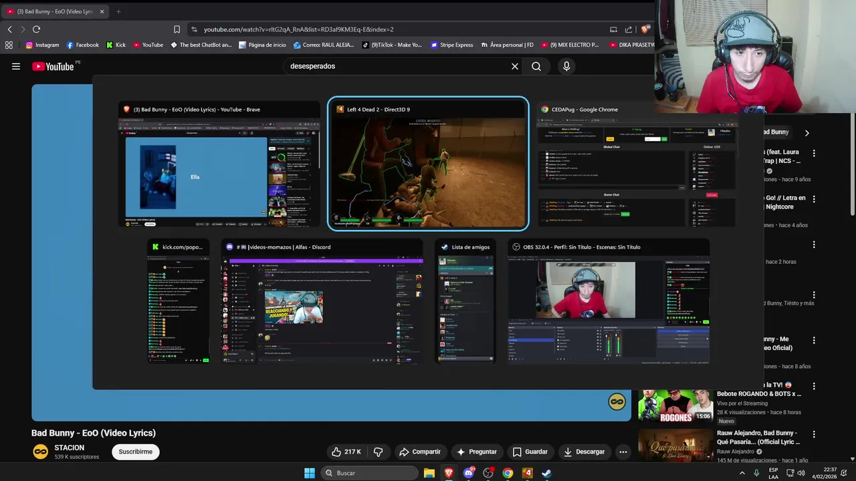Image resolution: width=856 pixels, height=481 pixels.
Task: Show hidden tray icons chevron
Action: [742, 473]
